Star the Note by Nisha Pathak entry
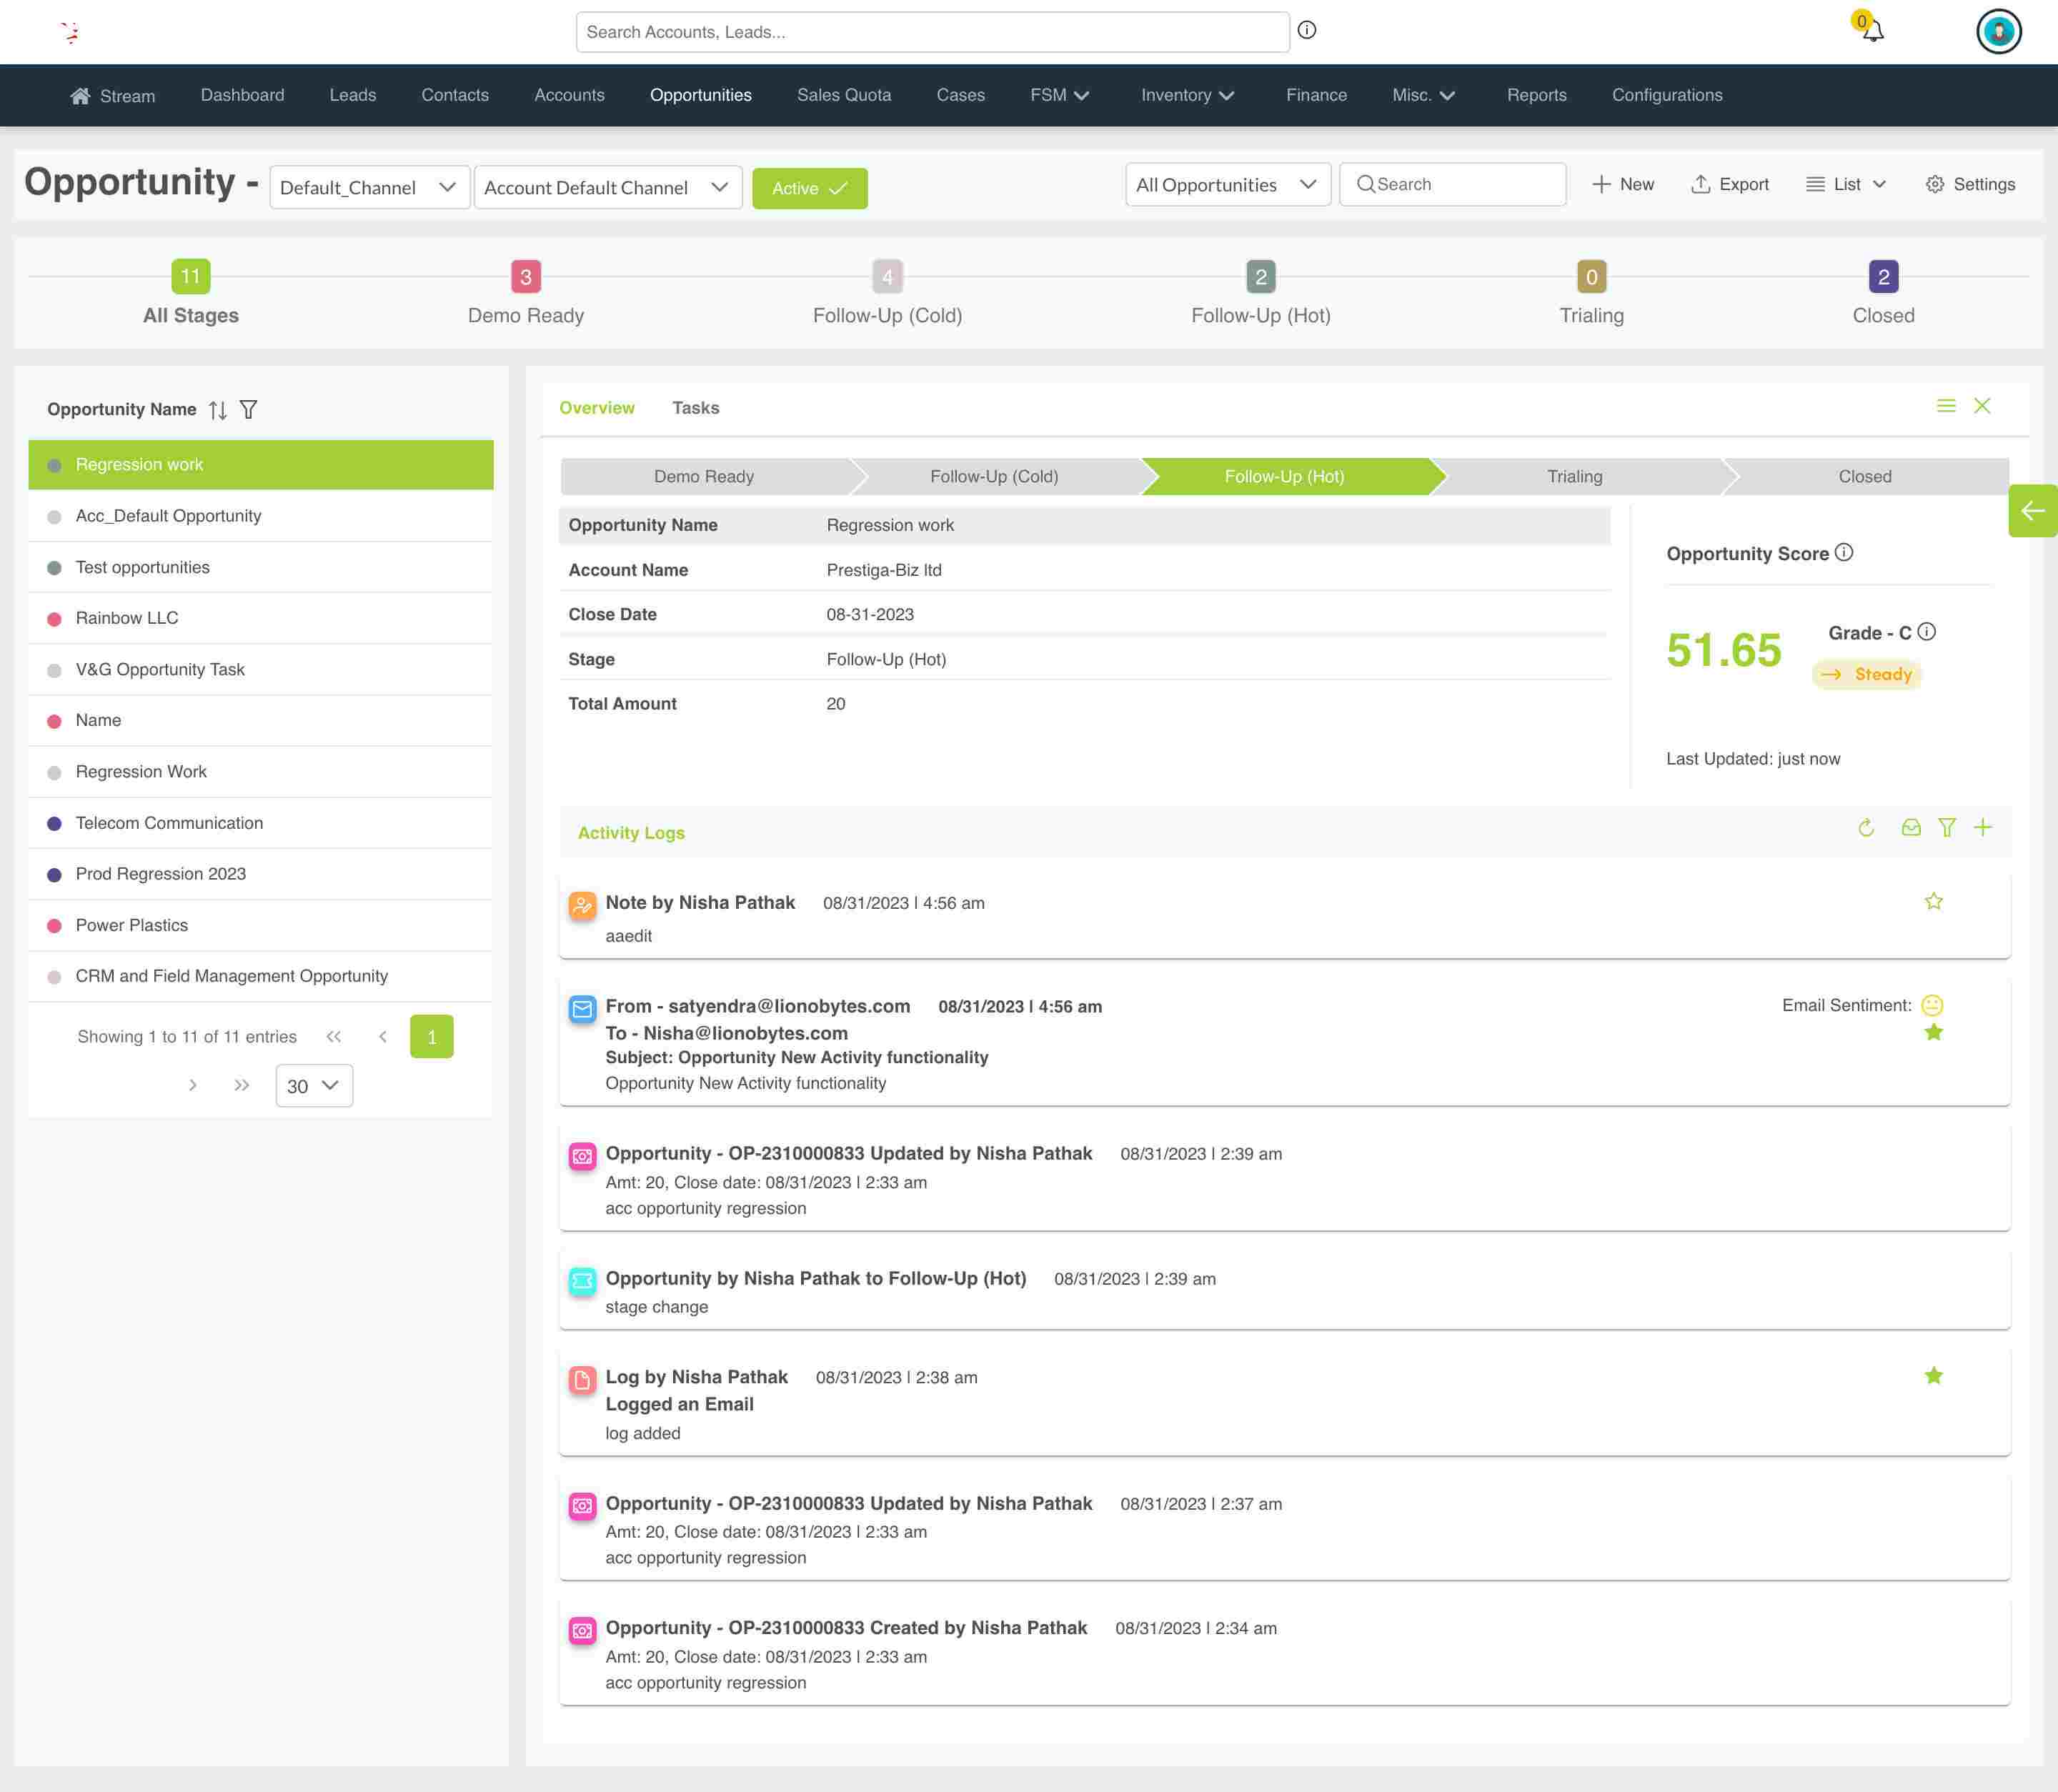 click(1934, 901)
